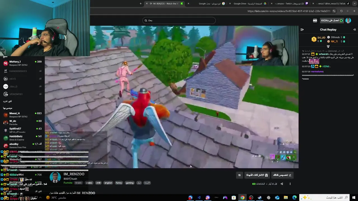Screen dimensions: 358x201
Task: Open Steam from the taskbar
Action: point(260,198)
